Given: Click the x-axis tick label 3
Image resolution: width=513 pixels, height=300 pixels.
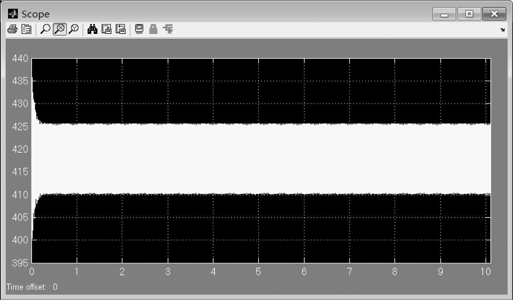Looking at the screenshot, I should tap(168, 271).
